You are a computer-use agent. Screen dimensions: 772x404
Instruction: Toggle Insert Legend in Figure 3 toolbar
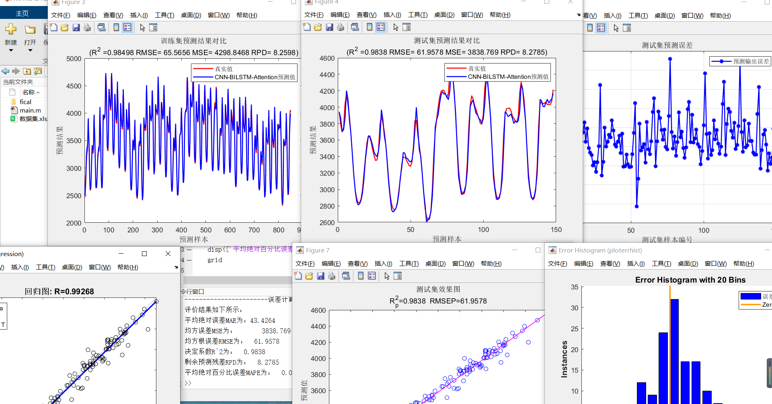tap(127, 28)
